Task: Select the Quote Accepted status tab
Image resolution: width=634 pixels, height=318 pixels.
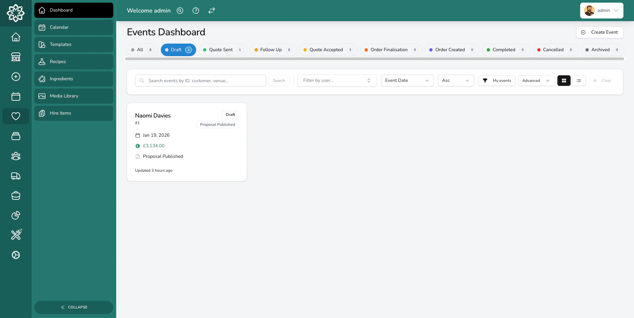Action: point(328,50)
